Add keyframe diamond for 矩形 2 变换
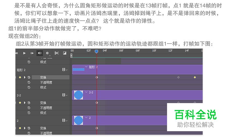This screenshot has height=138, width=232. point(20,77)
